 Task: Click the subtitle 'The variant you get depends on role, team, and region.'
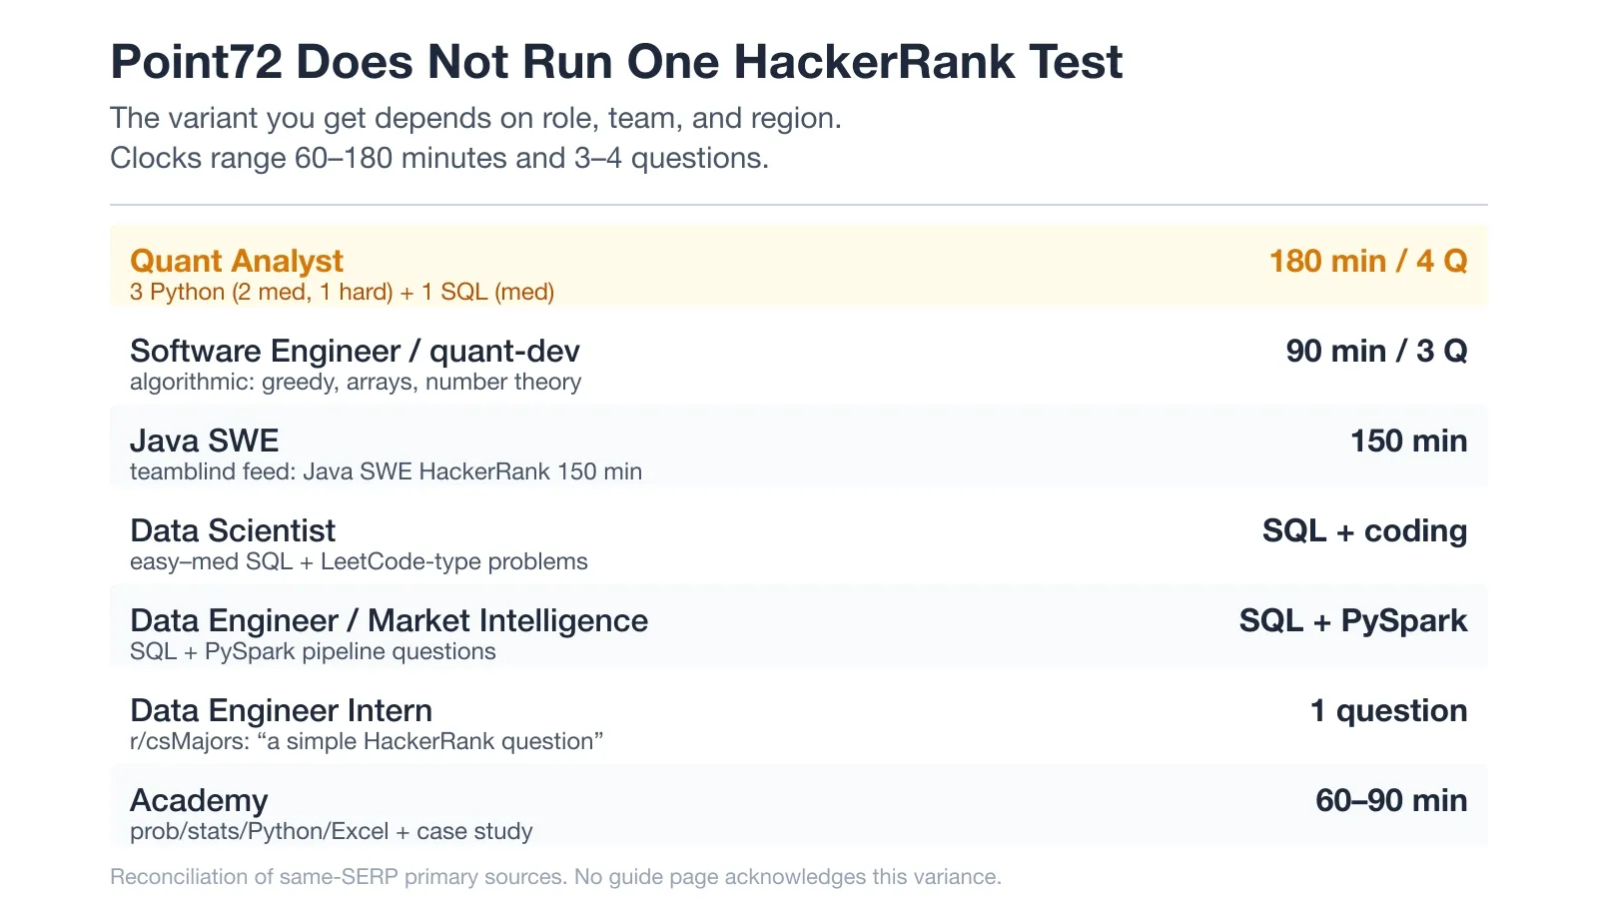click(475, 118)
